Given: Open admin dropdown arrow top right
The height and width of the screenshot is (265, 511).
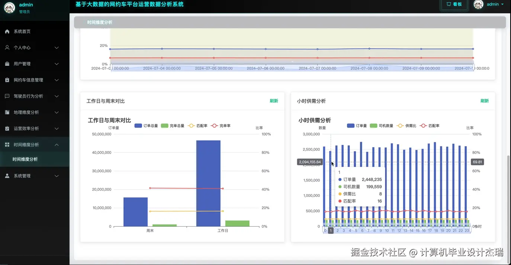Looking at the screenshot, I should (502, 4).
